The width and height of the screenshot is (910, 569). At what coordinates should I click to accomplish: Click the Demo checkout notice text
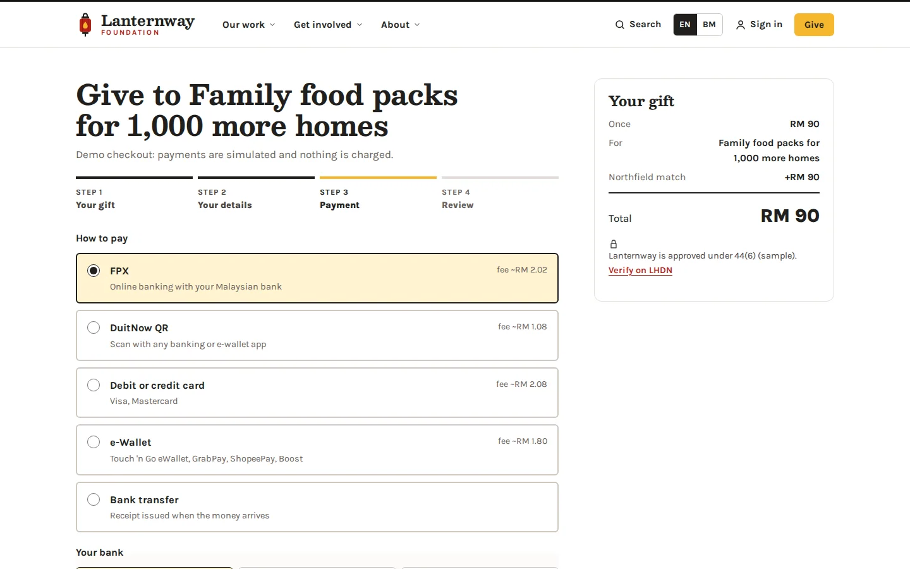(x=234, y=155)
